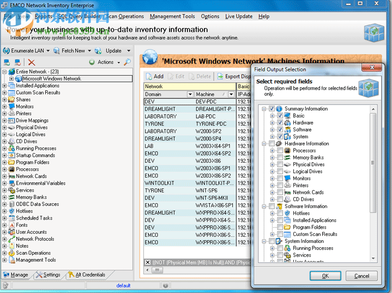Click dialog scrollbar down arrow

(x=373, y=259)
